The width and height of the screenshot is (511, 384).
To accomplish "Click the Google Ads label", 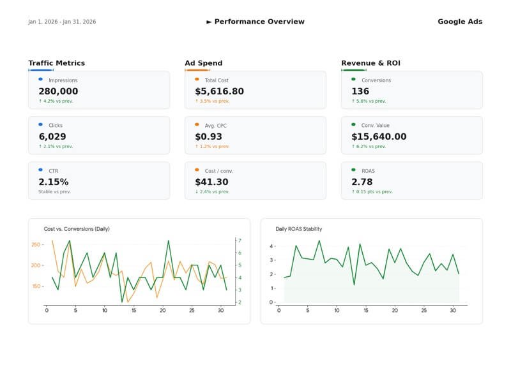I will (459, 22).
